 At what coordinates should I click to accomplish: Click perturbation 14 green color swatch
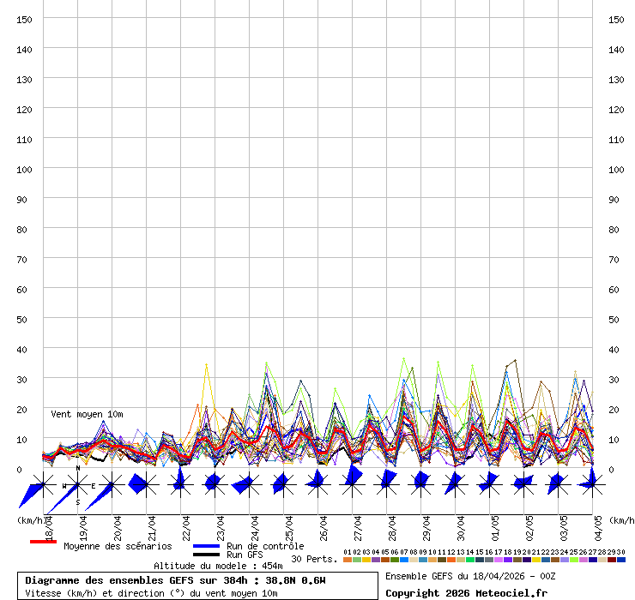point(470,560)
